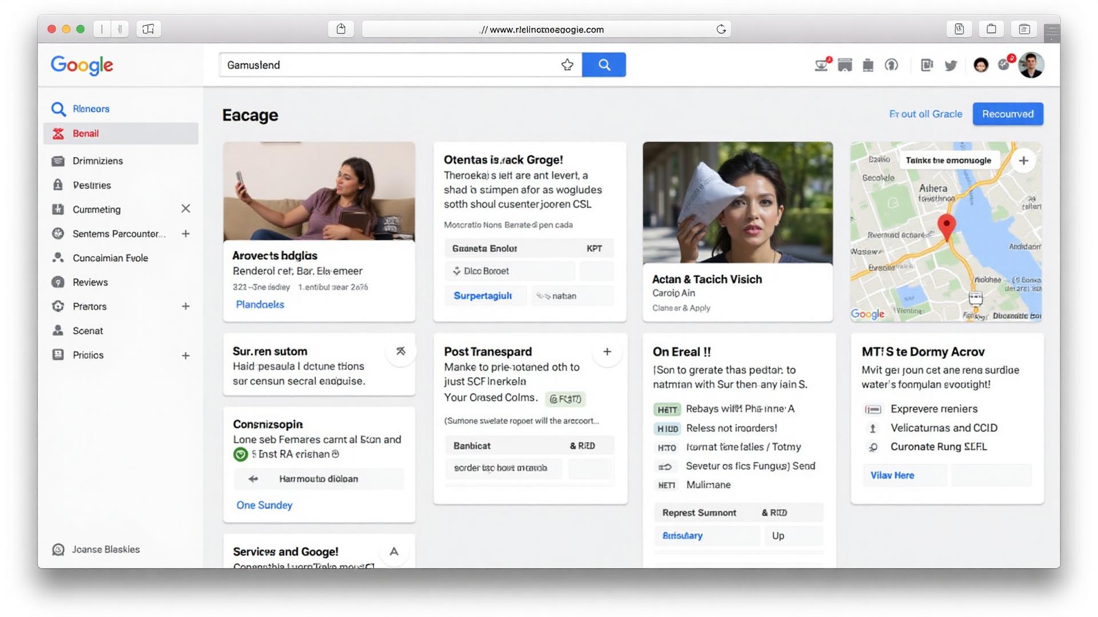Screen dimensions: 1098x617
Task: Open Sentems Parcounter sidebar entry
Action: click(119, 234)
